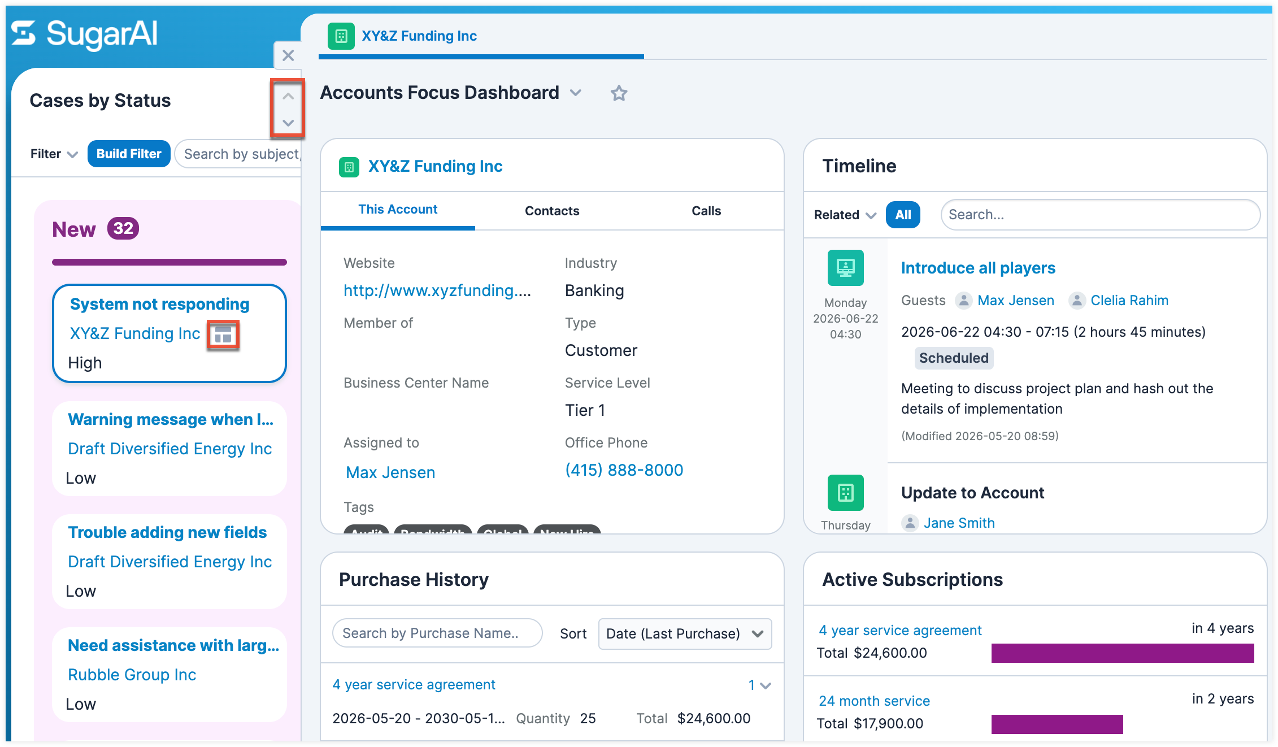Select the XY&Z Funding Inc top tab

click(x=419, y=36)
